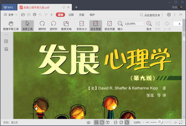
Task: Rotate page clockwise
Action: coord(42,26)
